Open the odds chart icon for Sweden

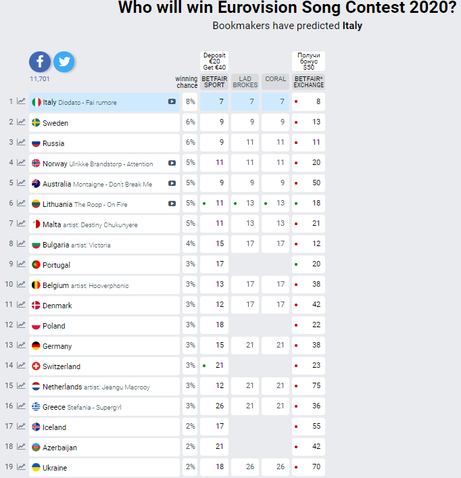click(x=21, y=122)
